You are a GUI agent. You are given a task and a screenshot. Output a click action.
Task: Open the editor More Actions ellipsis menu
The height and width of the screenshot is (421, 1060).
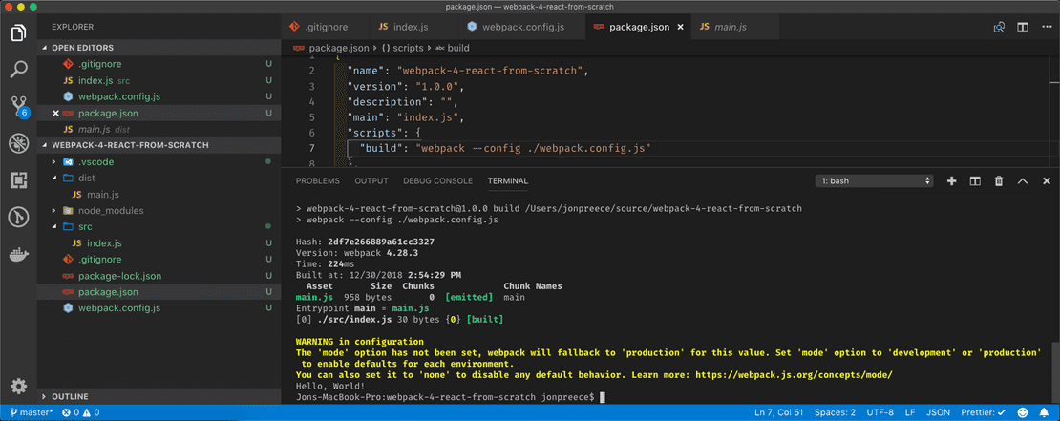(1047, 28)
